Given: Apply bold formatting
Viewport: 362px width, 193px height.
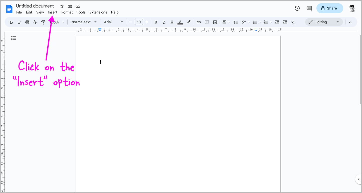Looking at the screenshot, I should tap(156, 22).
